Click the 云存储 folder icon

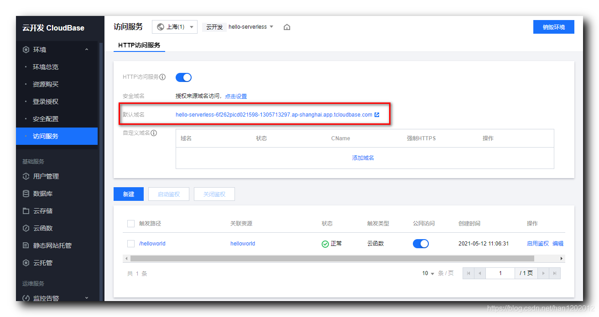pos(26,211)
